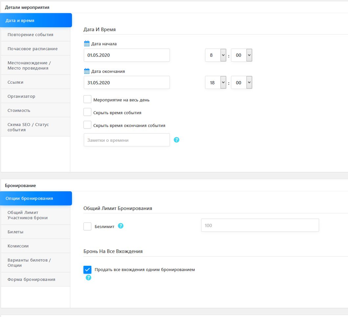The width and height of the screenshot is (348, 317).
Task: Open the start hour dropdown showing 8
Action: 216,55
